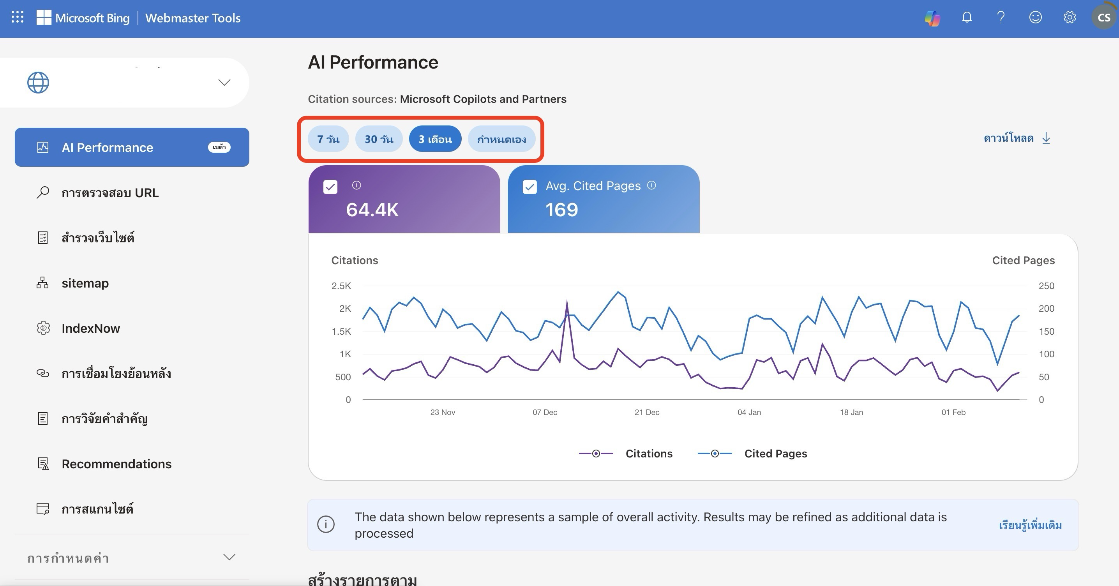
Task: Open IndexNow from the sidebar
Action: [91, 328]
